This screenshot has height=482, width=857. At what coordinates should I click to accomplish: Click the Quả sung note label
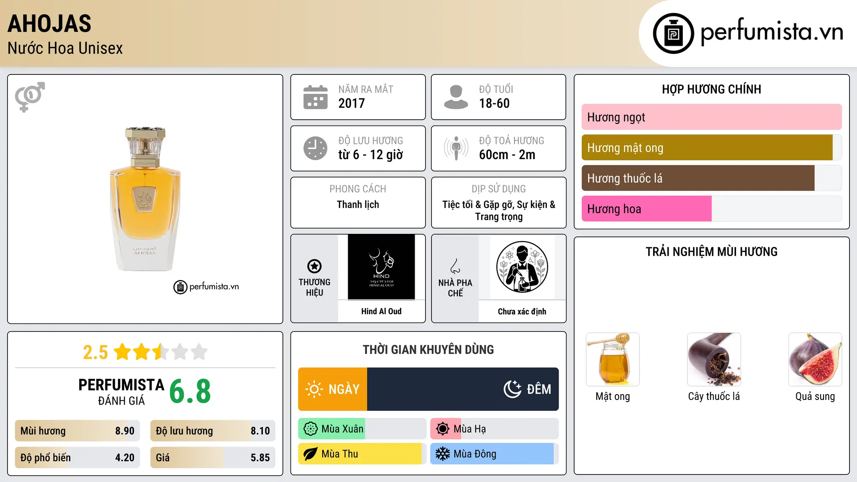click(x=815, y=396)
